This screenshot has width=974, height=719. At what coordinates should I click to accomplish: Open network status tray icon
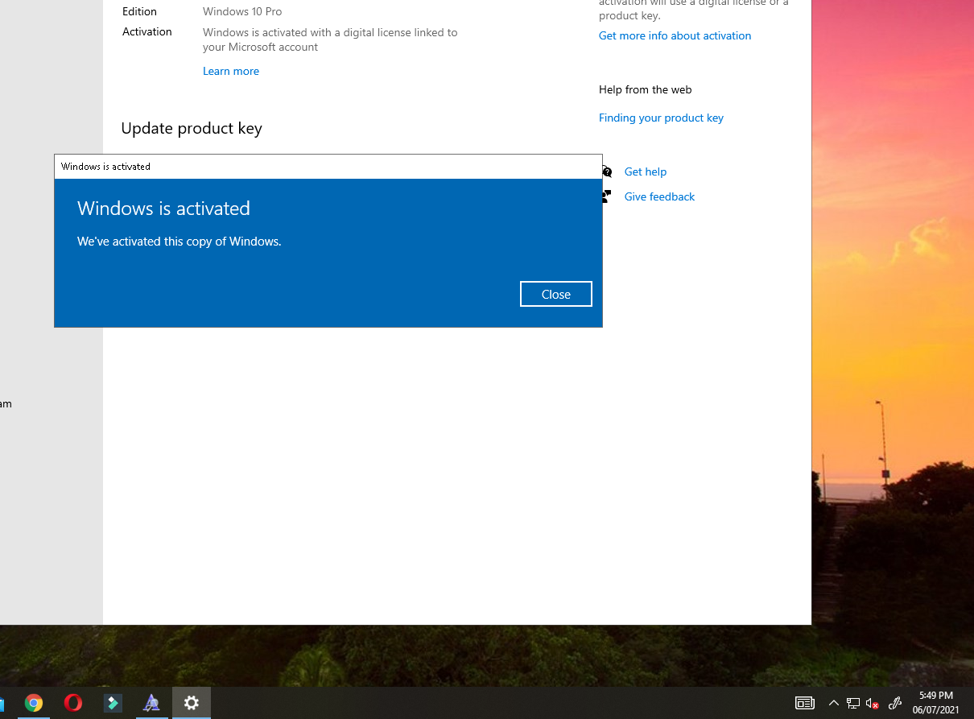point(853,703)
